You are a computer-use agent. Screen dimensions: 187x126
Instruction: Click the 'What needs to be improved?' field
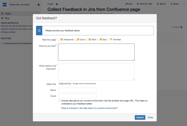pos(96,72)
